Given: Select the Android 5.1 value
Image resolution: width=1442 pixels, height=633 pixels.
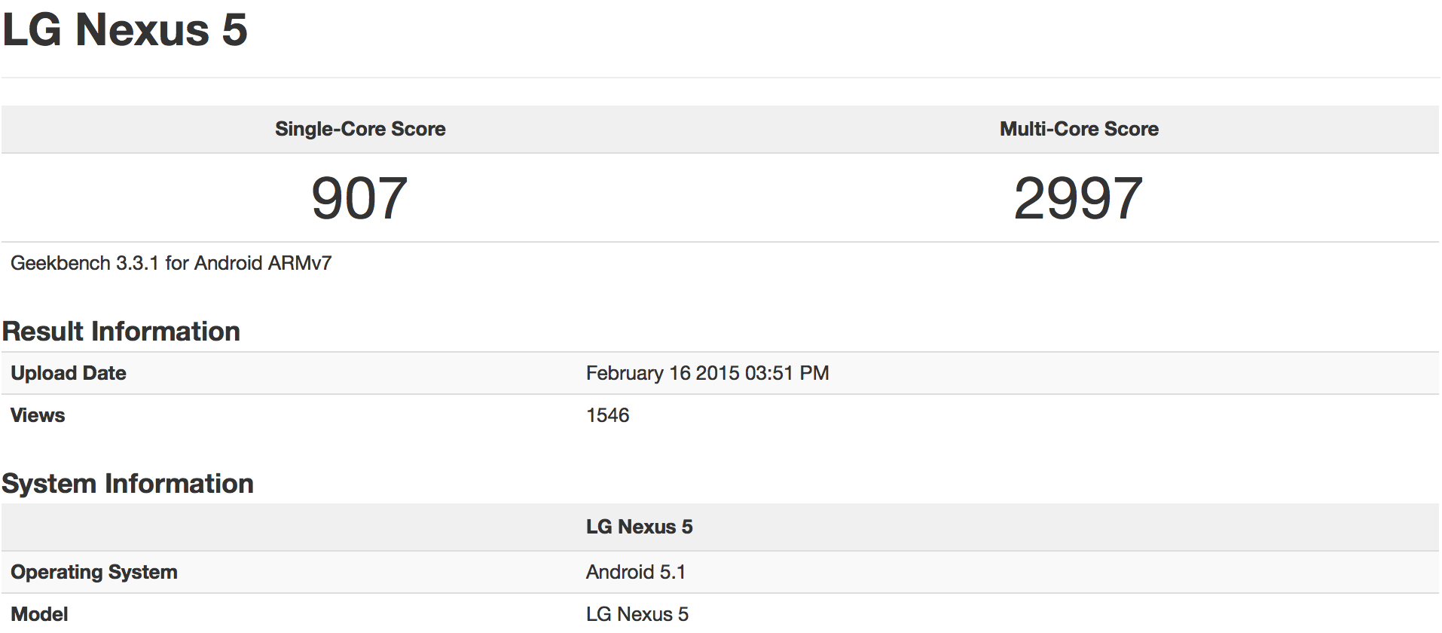Looking at the screenshot, I should 635,572.
